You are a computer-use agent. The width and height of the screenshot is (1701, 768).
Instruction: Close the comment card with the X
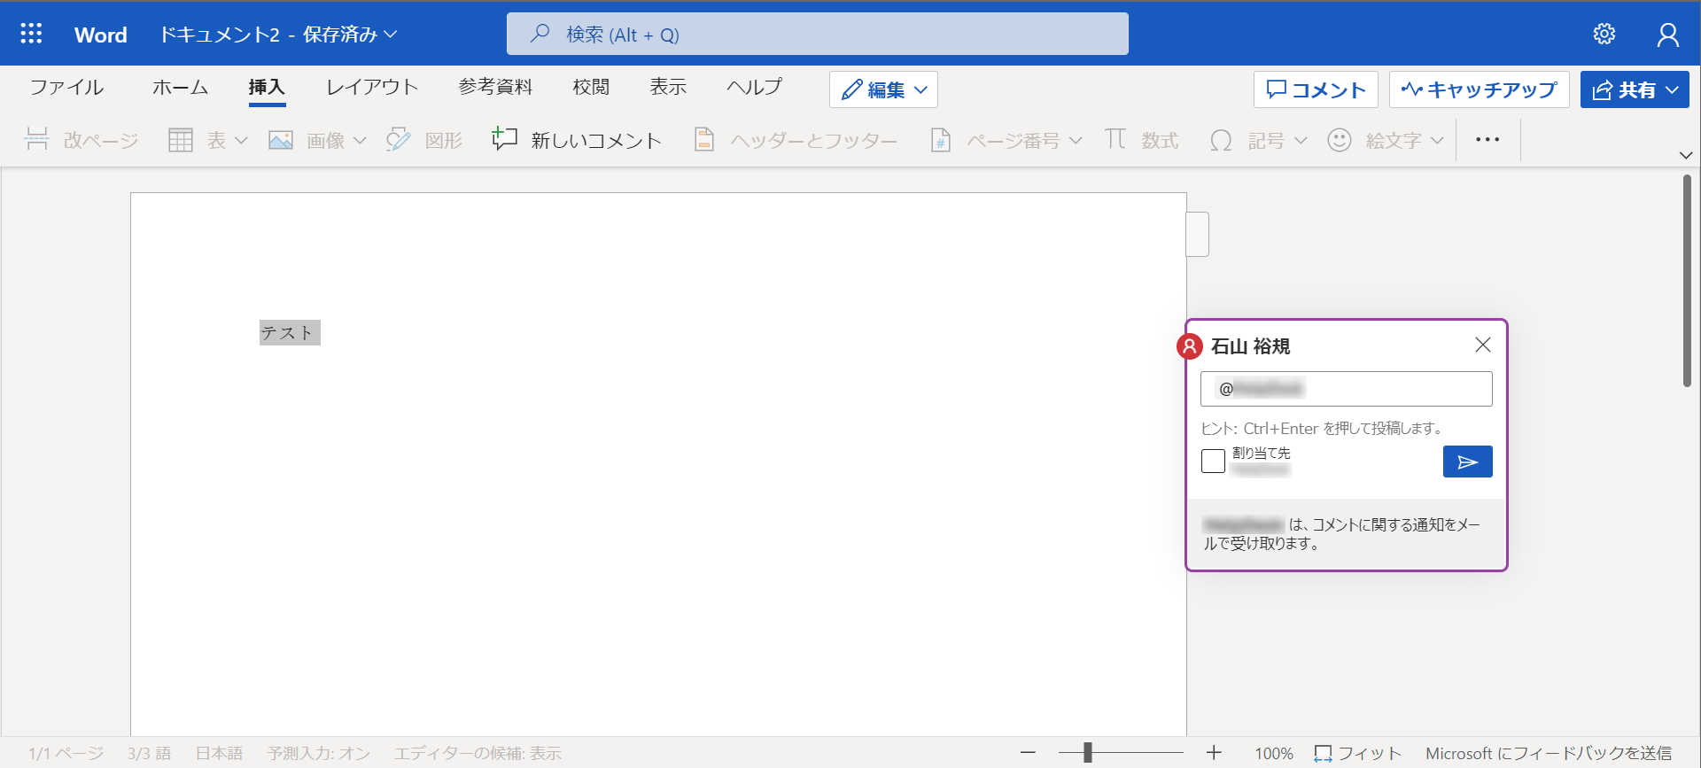pyautogui.click(x=1483, y=345)
